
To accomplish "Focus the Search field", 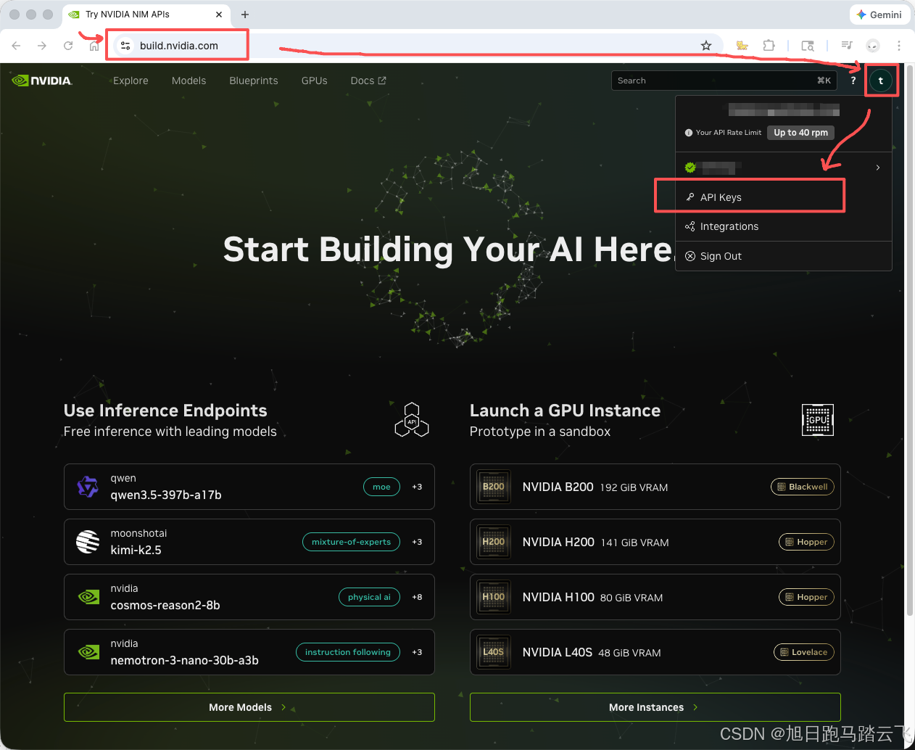I will coord(724,81).
